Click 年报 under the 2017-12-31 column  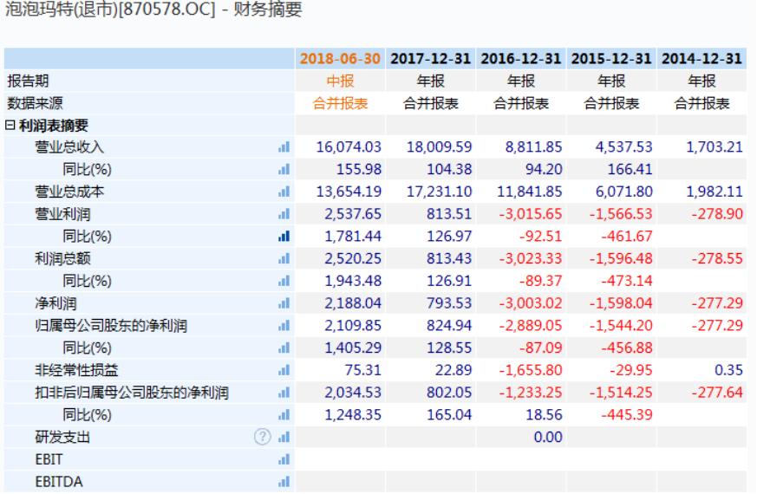[431, 81]
